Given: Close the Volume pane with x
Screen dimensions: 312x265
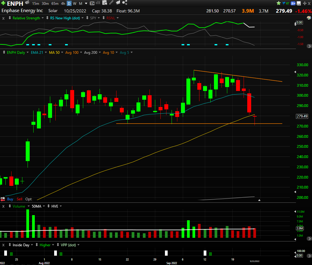Looking at the screenshot, I should click(3, 206).
